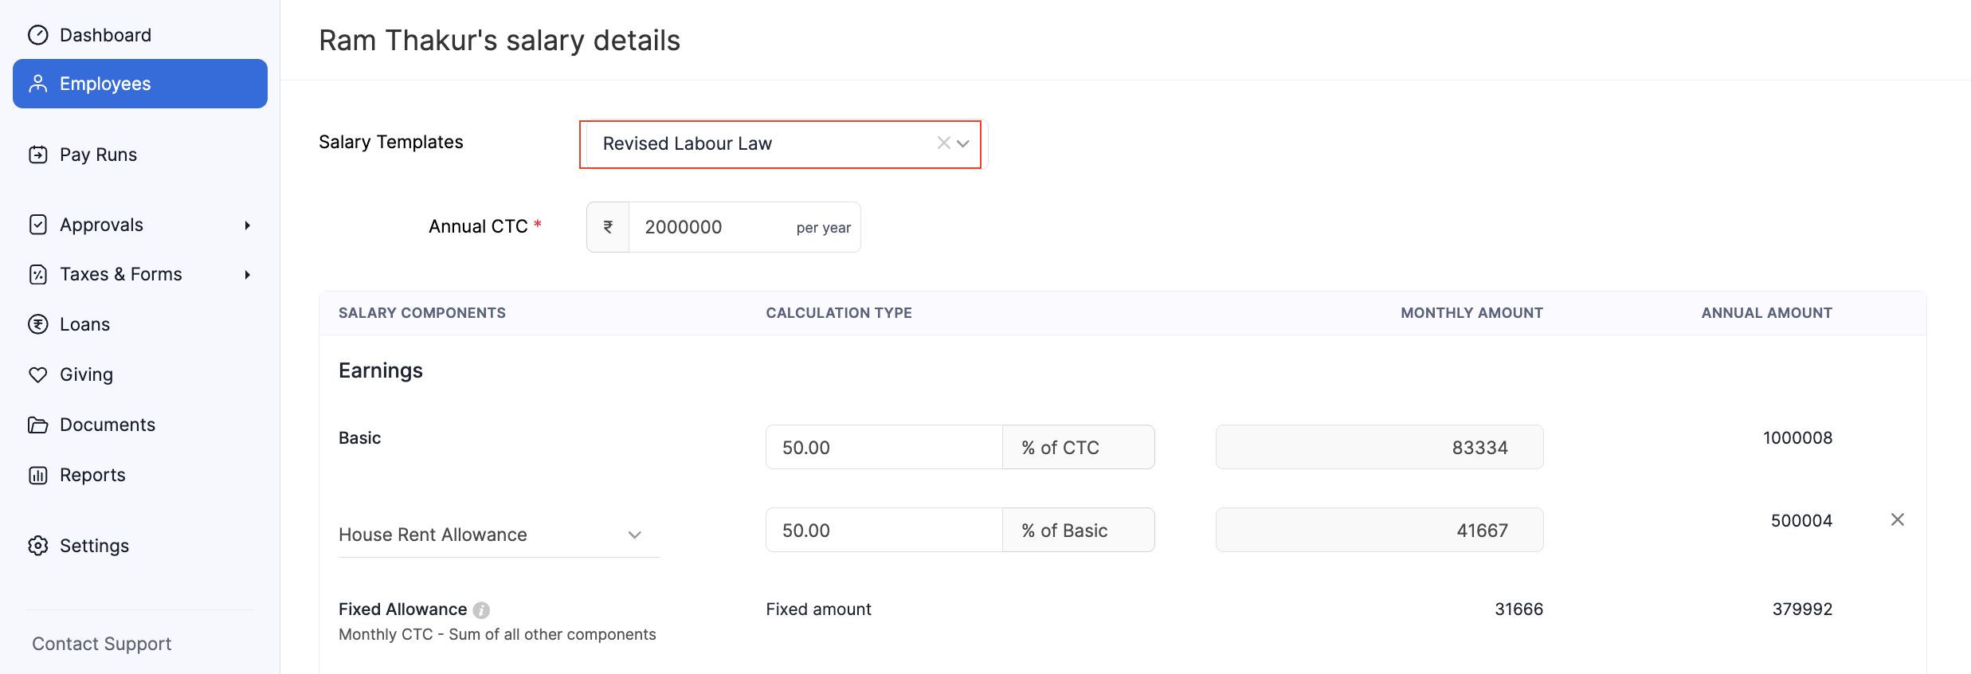
Task: Expand the Approvals submenu
Action: pyautogui.click(x=248, y=224)
